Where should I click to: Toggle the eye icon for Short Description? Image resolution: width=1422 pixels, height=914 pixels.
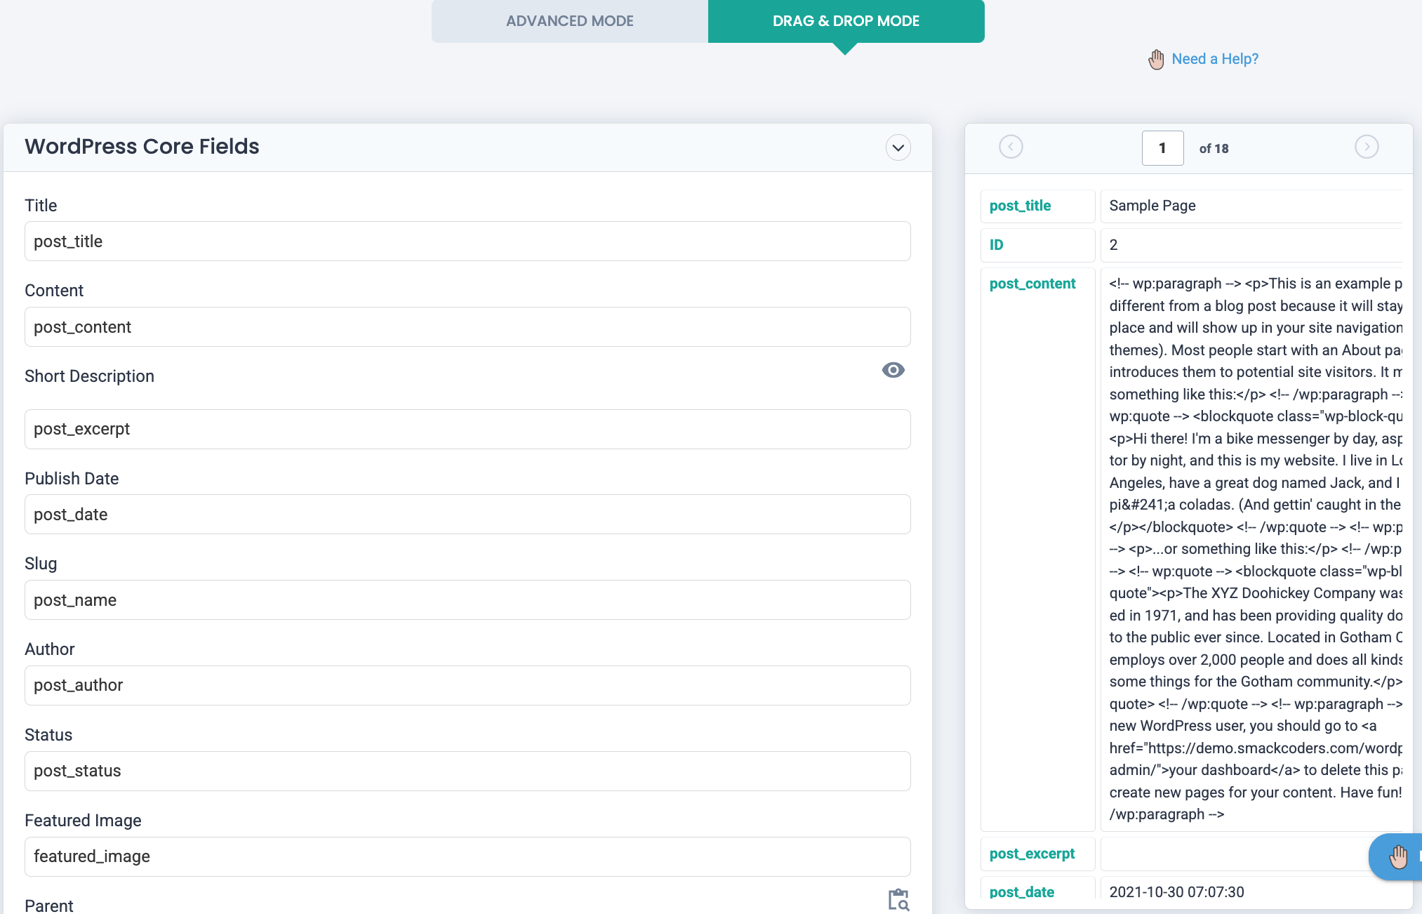893,370
